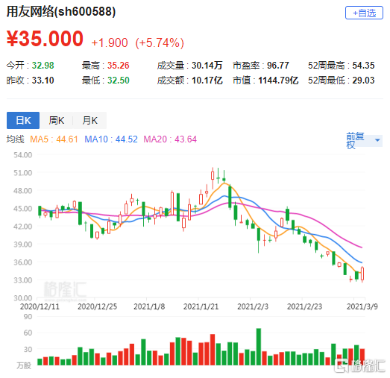Click the 54.00 price axis label
The image size is (390, 378).
tap(23, 155)
